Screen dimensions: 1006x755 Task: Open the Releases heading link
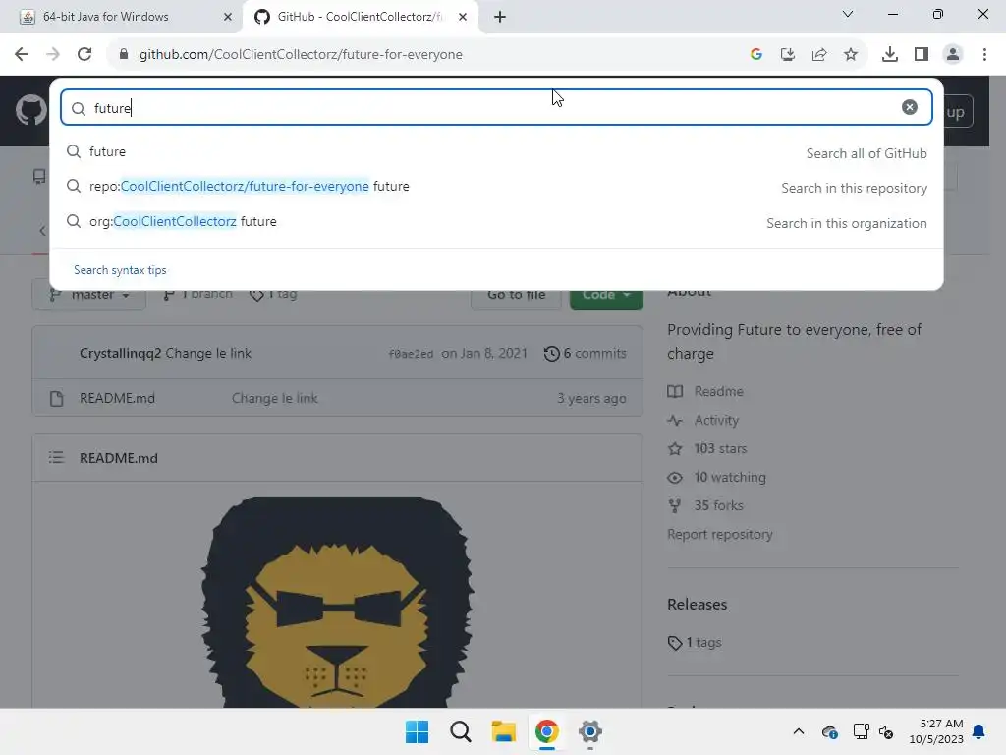click(697, 605)
